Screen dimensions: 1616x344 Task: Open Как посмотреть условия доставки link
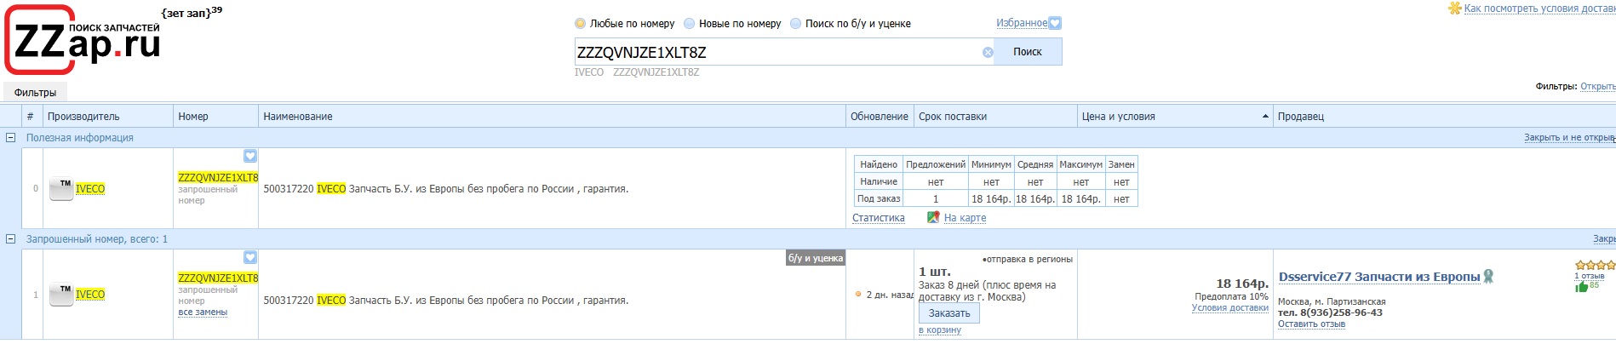1540,9
